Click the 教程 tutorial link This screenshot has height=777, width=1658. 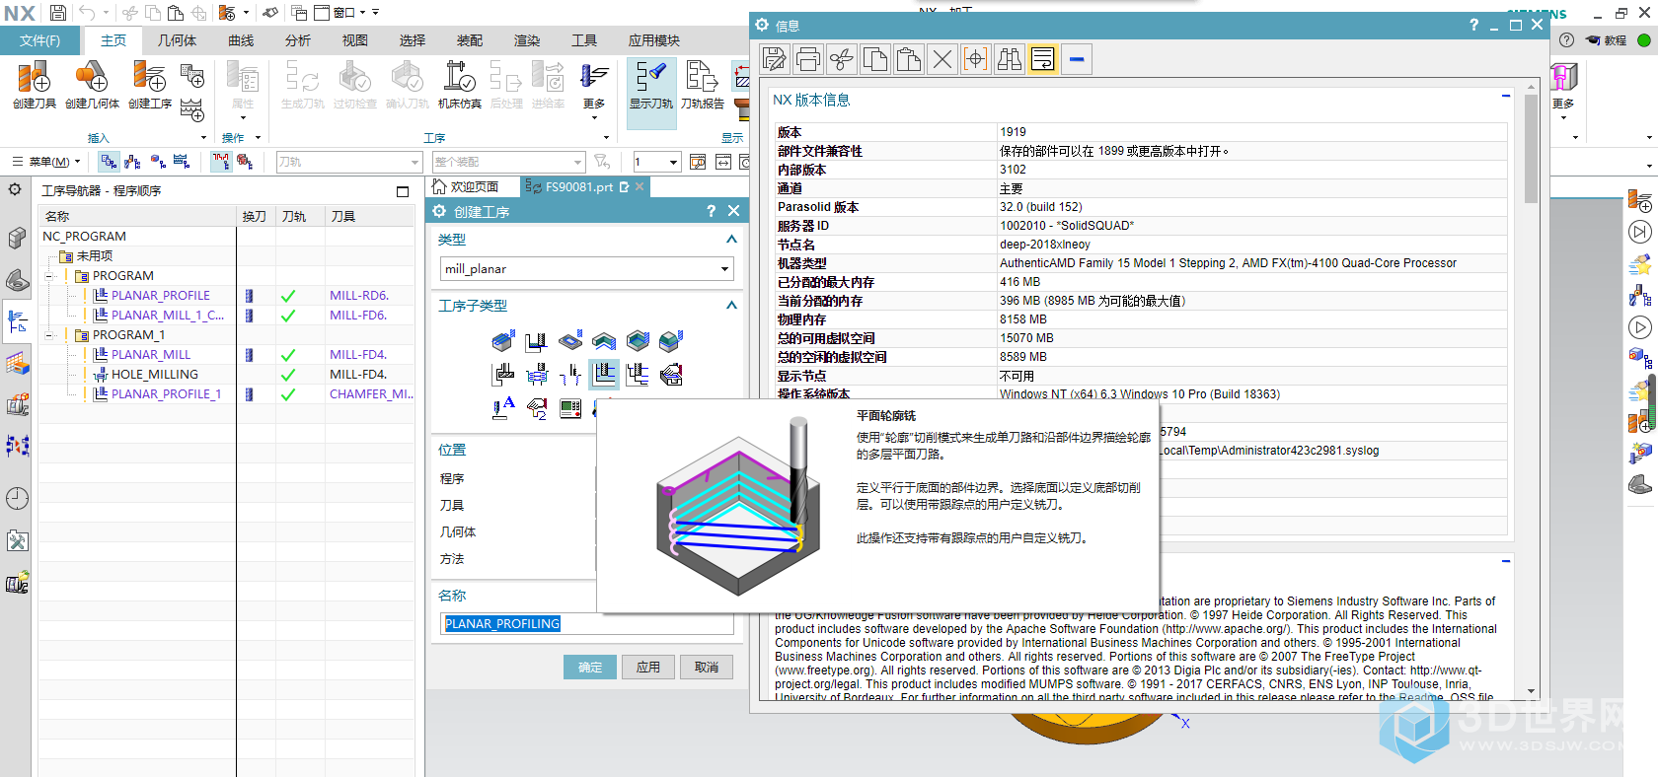pos(1607,40)
